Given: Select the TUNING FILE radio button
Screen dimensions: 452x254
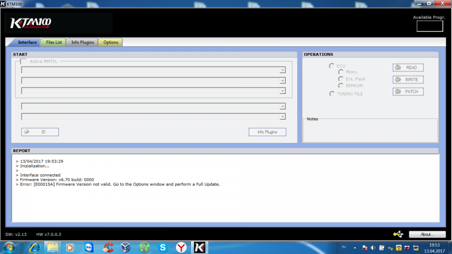Looking at the screenshot, I should 331,94.
